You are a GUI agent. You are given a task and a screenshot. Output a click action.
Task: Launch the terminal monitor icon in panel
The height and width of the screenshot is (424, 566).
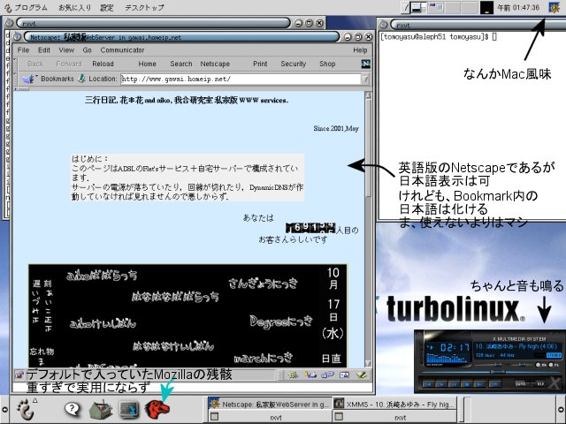click(x=129, y=410)
